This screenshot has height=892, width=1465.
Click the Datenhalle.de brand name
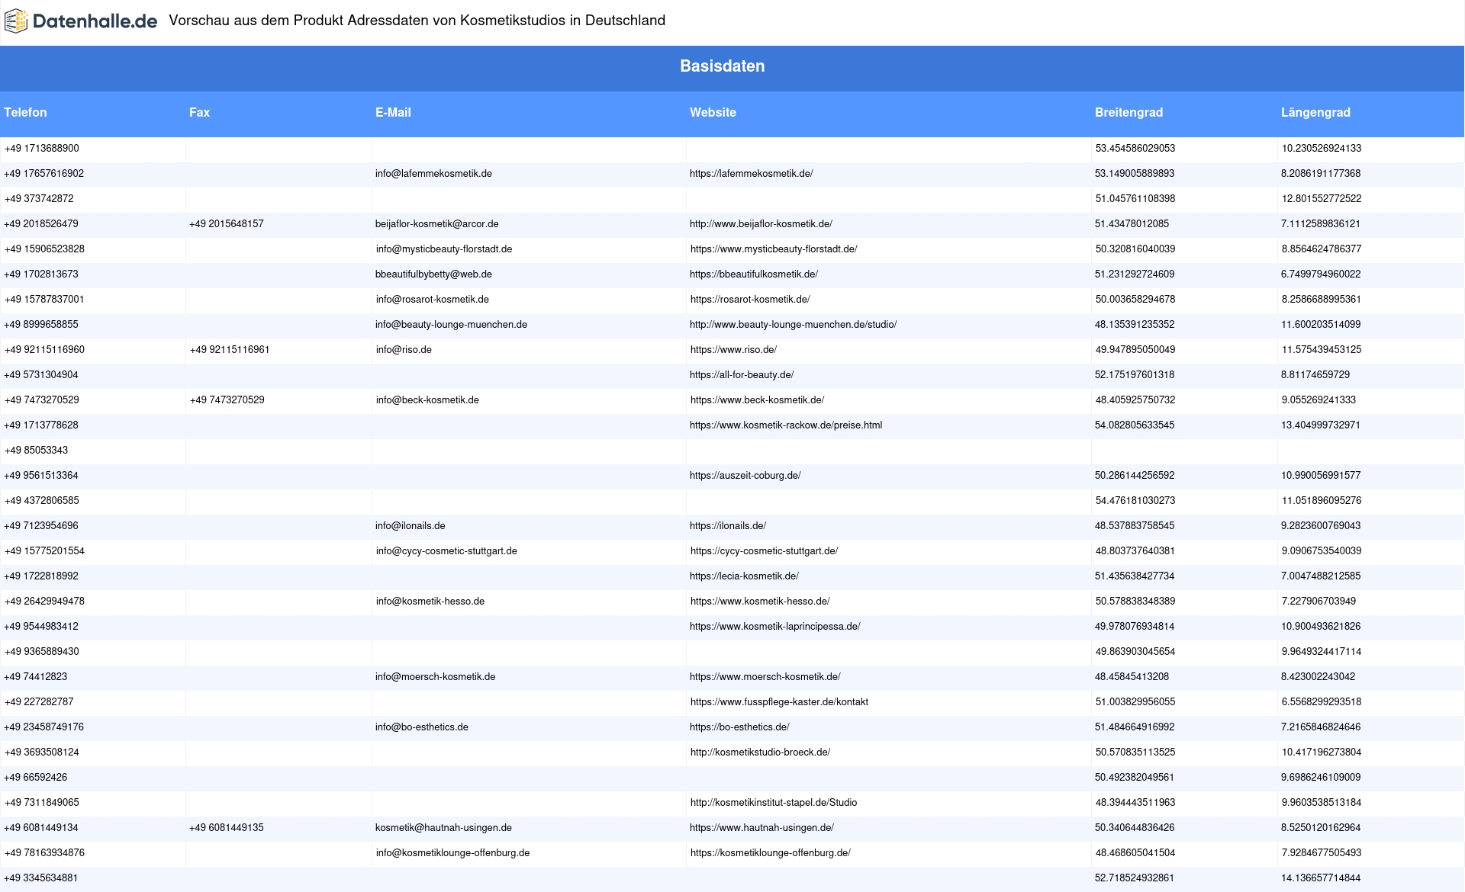point(95,21)
